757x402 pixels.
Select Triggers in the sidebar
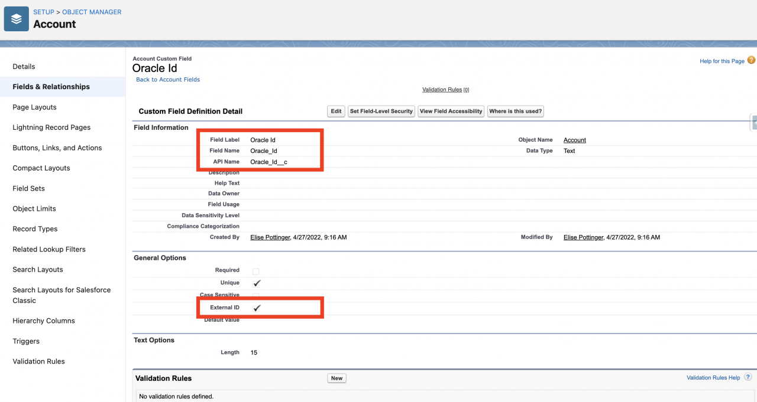click(x=26, y=341)
